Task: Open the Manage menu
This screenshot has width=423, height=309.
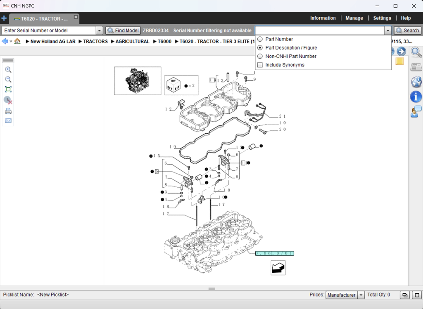Action: pyautogui.click(x=354, y=18)
